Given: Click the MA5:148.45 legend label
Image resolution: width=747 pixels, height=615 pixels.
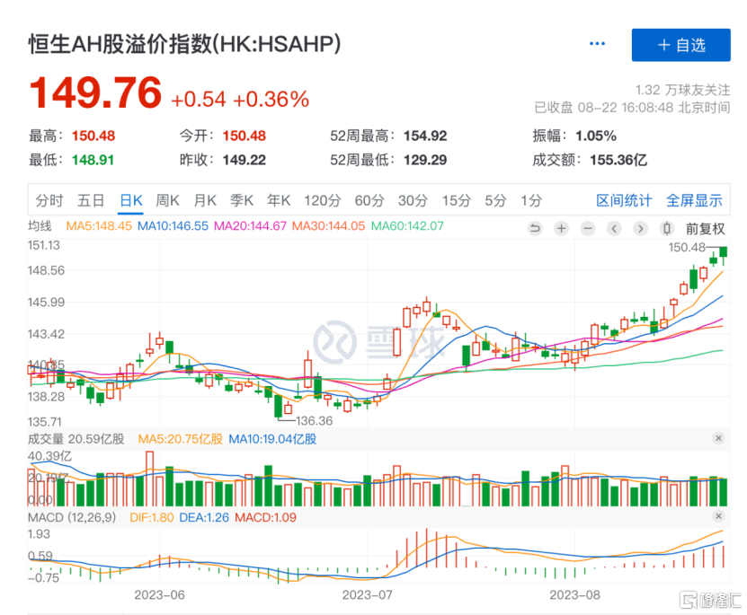Looking at the screenshot, I should pos(99,226).
